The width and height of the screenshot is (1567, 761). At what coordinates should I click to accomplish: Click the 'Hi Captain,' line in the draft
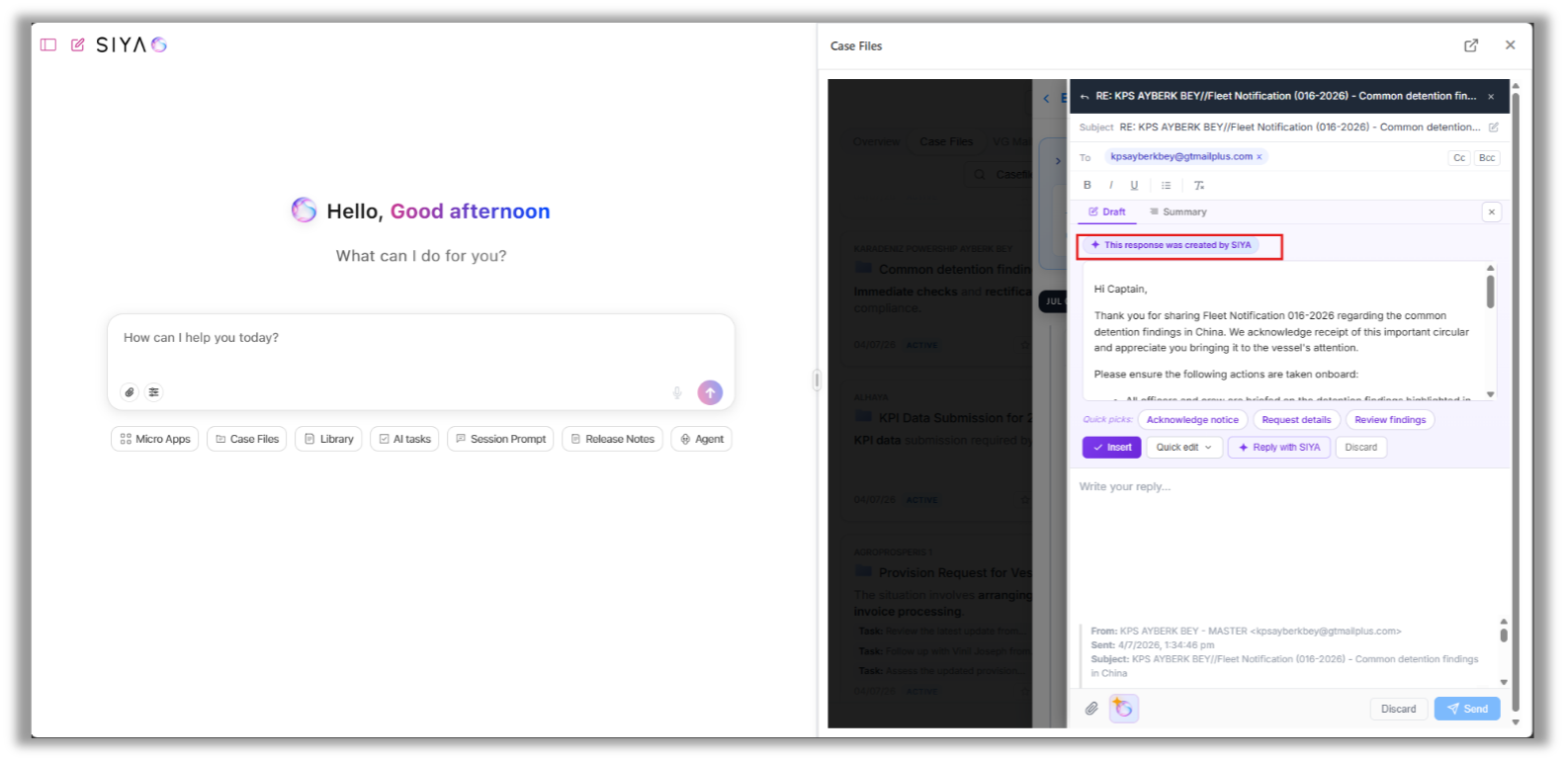pyautogui.click(x=1120, y=290)
